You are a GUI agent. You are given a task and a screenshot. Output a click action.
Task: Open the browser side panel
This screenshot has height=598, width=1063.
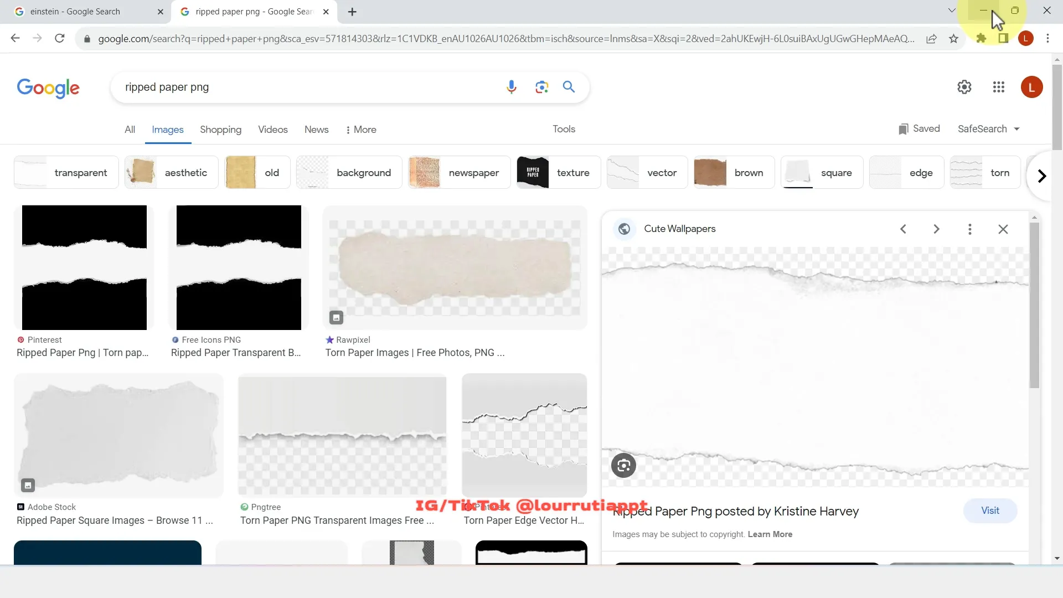(x=1003, y=38)
